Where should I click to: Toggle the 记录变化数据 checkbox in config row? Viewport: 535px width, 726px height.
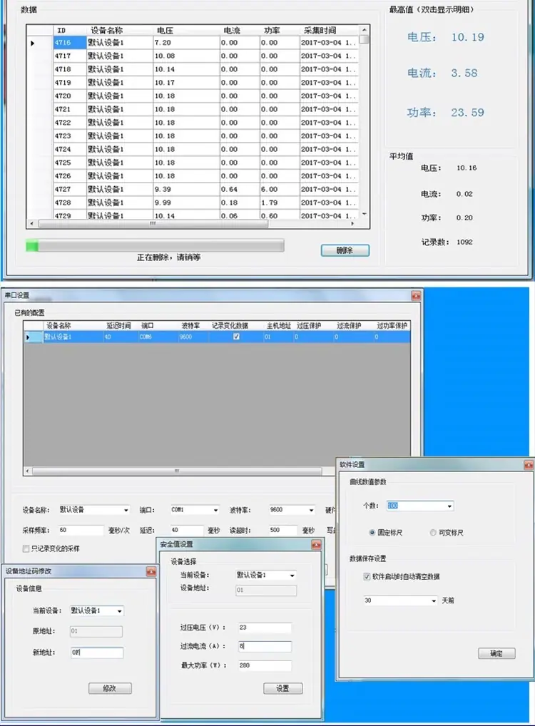coord(236,337)
